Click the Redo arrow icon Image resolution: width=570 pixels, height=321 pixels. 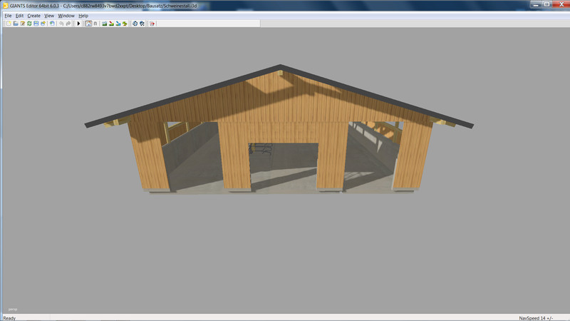click(68, 24)
